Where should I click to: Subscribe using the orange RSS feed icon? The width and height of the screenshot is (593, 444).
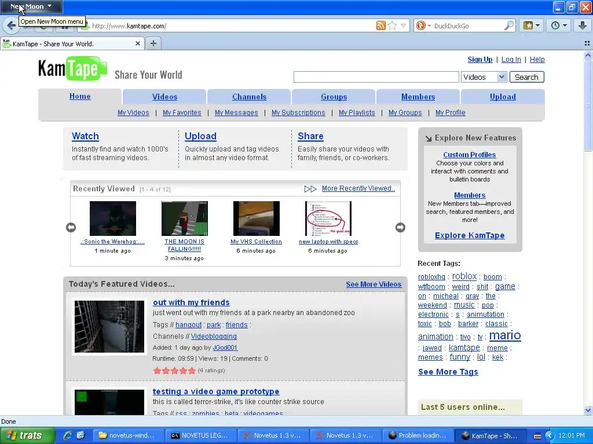click(x=381, y=25)
